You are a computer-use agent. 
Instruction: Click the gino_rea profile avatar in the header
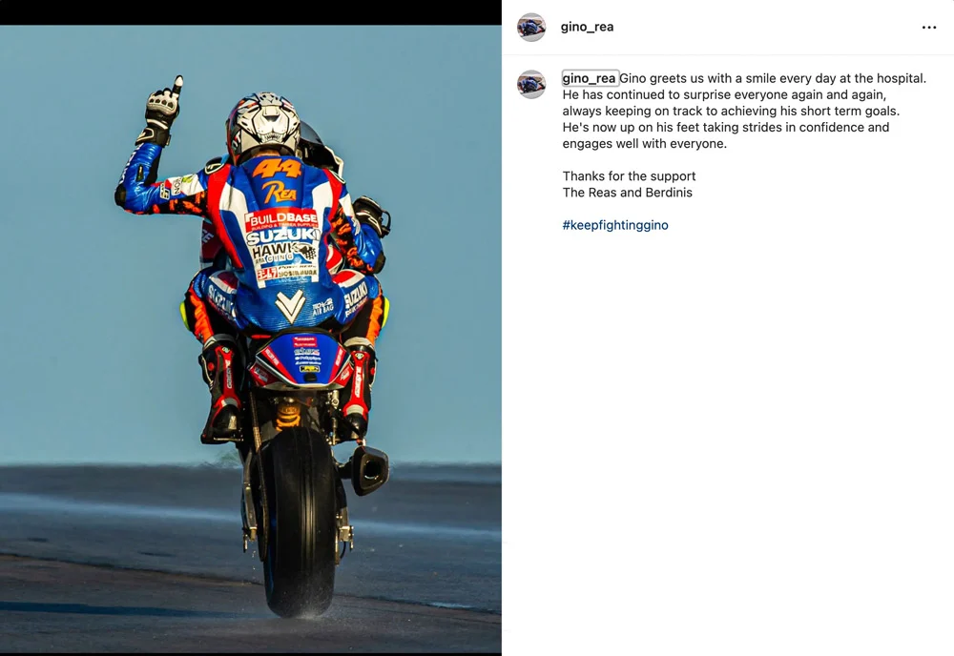531,28
